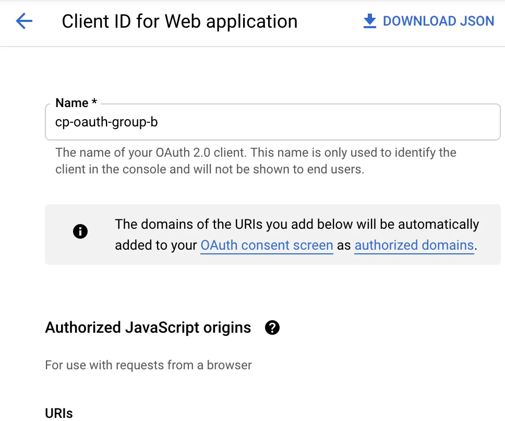Image resolution: width=505 pixels, height=421 pixels.
Task: Click the word 'as' between the notice links
Action: 344,245
